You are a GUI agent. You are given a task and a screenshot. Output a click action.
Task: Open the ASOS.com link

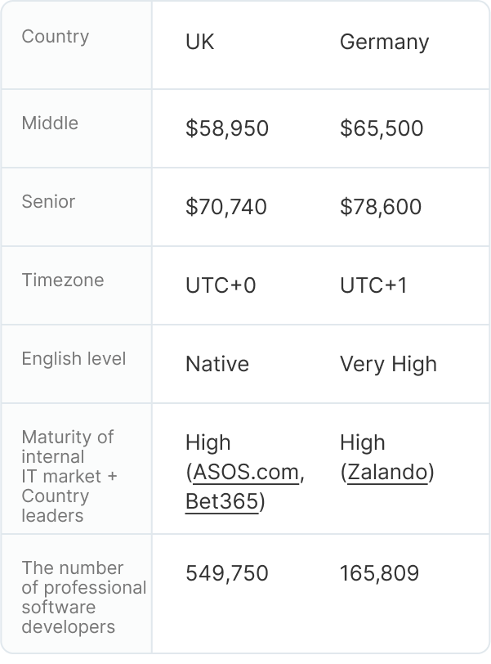(x=247, y=473)
